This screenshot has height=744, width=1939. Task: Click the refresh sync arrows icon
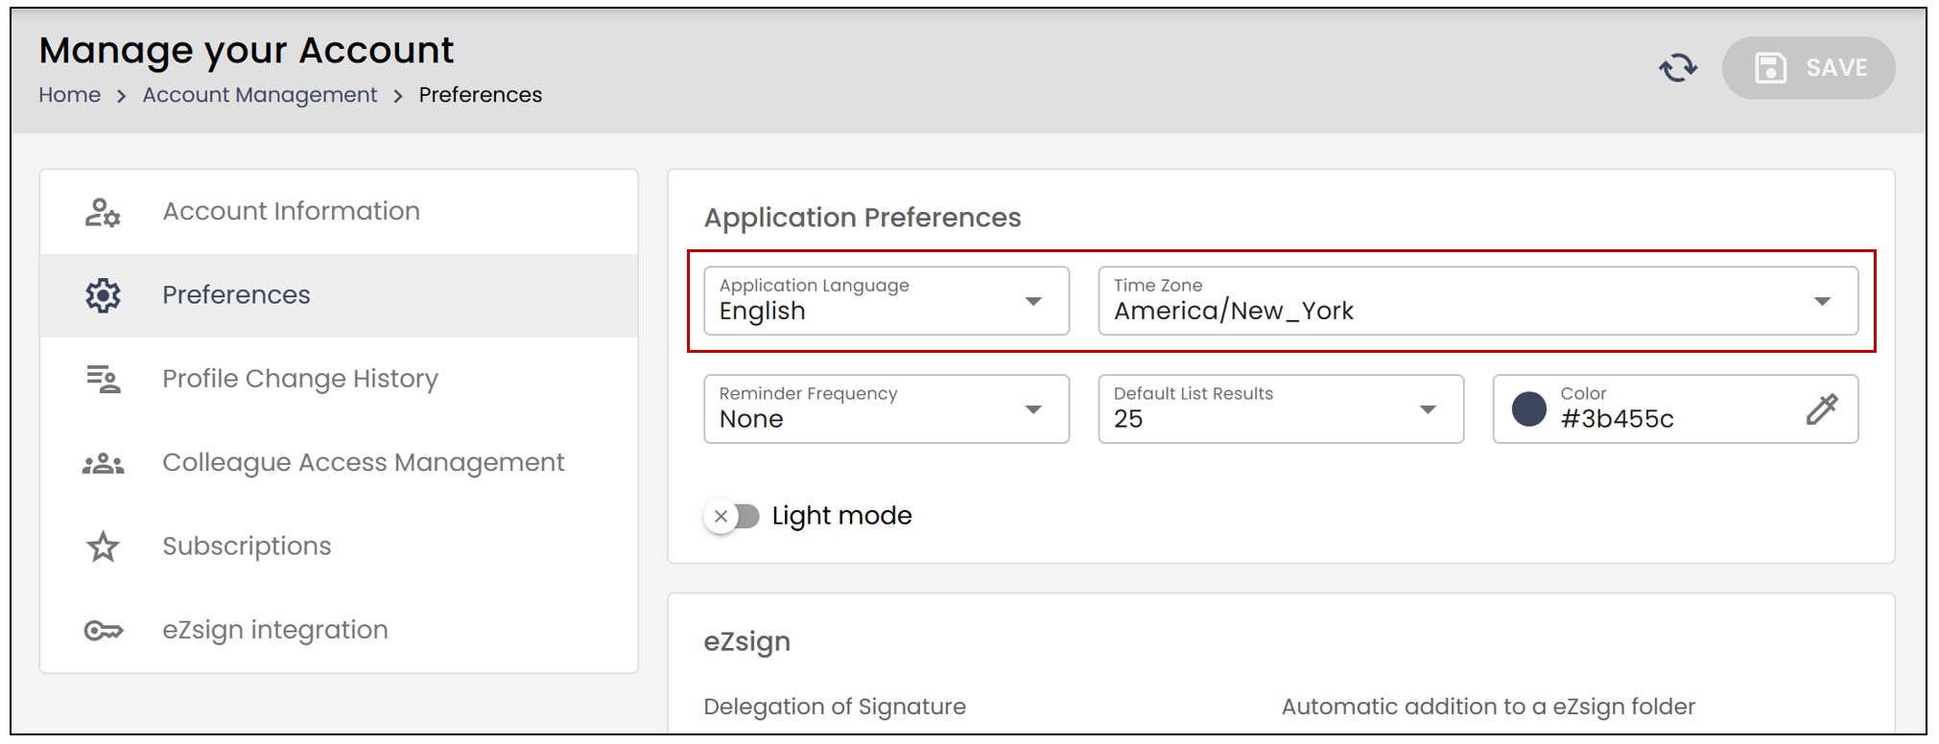tap(1678, 67)
